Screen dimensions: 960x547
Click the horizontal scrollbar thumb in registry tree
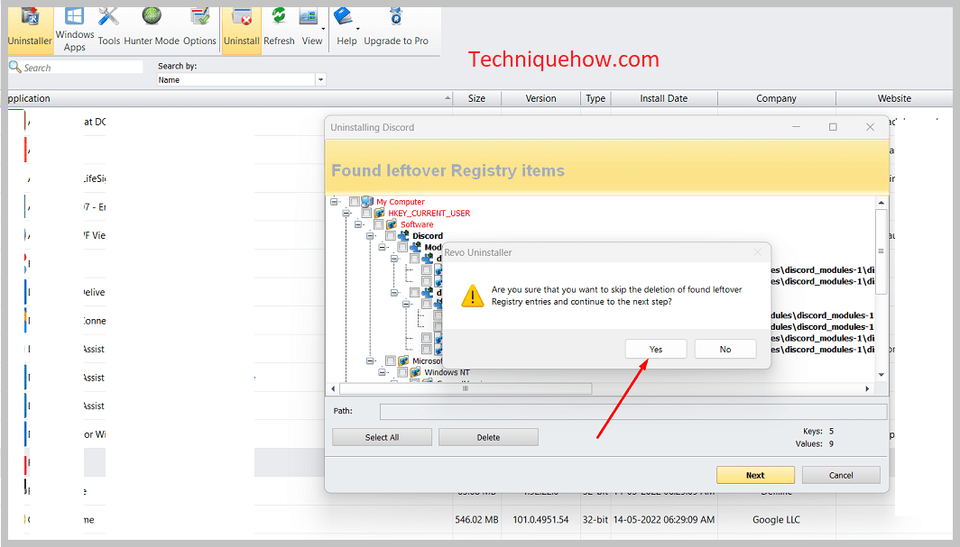pyautogui.click(x=466, y=388)
